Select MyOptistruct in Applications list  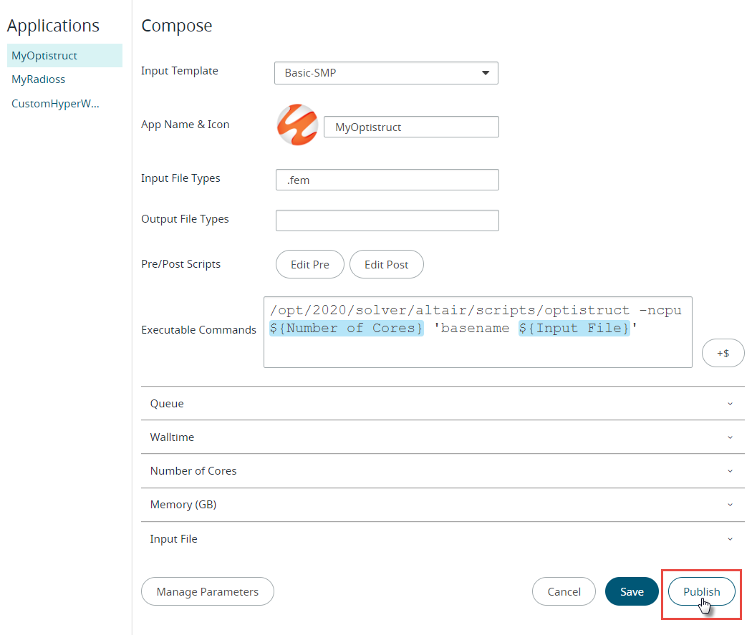64,56
